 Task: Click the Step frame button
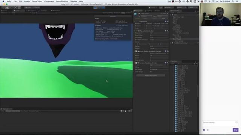(x=104, y=7)
